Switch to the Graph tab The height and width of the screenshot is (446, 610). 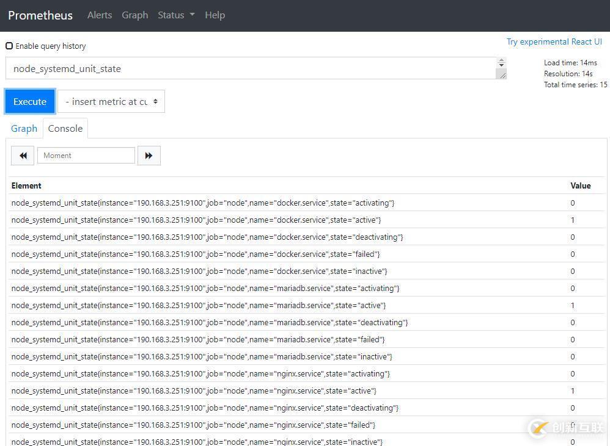(x=24, y=129)
